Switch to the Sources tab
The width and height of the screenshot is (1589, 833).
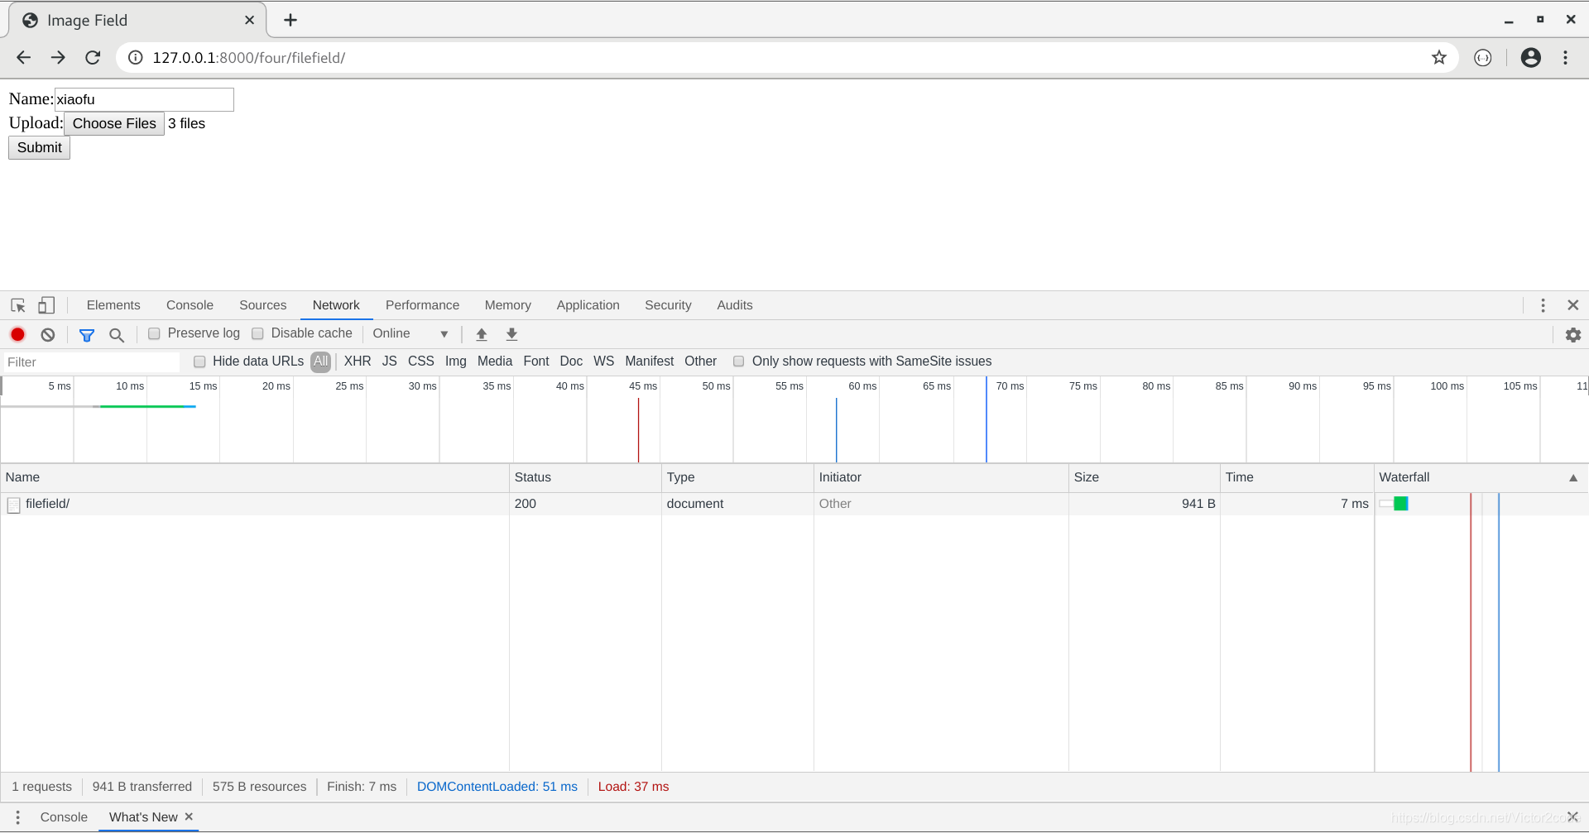263,305
